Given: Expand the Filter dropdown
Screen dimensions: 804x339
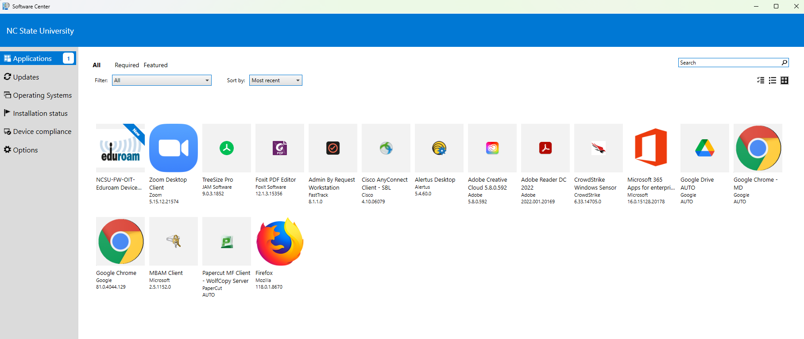Looking at the screenshot, I should (162, 80).
